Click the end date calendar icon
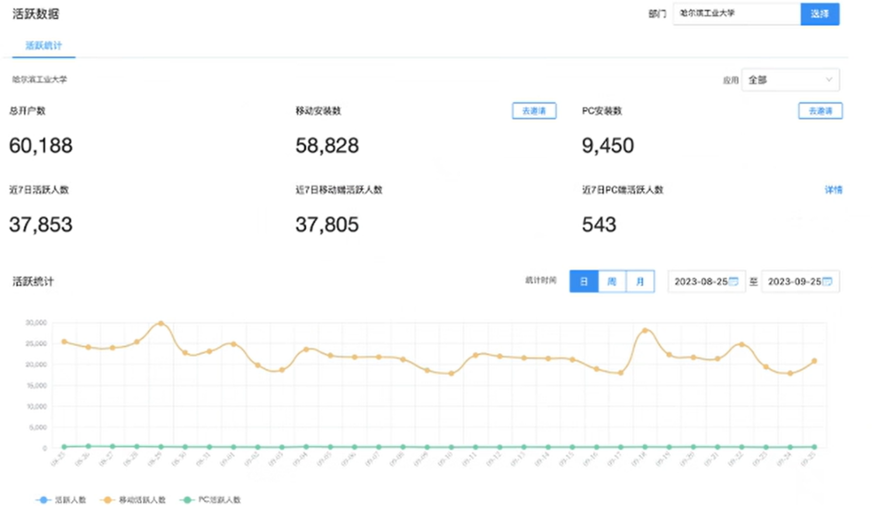Viewport: 880px width, 516px height. pyautogui.click(x=827, y=281)
